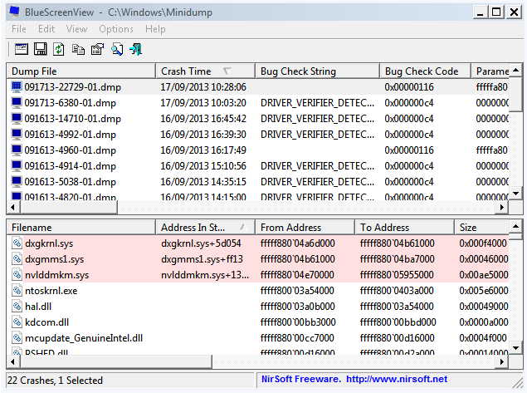Select crash time 16/09/2013 16:45:42 cell
The width and height of the screenshot is (527, 393).
click(x=203, y=119)
